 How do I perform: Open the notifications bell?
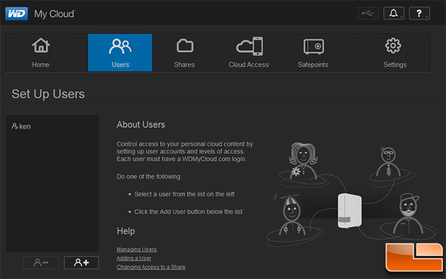394,13
